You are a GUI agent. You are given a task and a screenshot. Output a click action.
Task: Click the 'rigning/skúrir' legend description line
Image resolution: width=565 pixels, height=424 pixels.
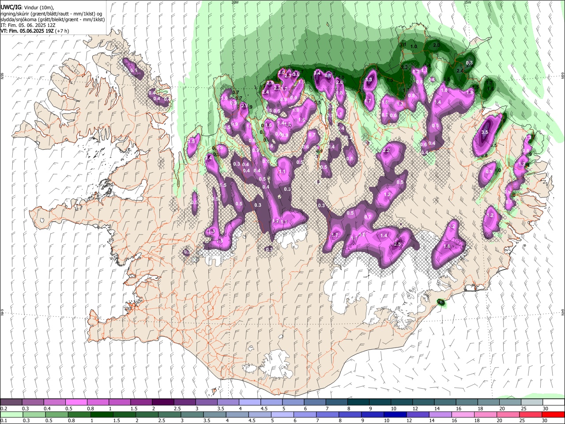pyautogui.click(x=51, y=14)
